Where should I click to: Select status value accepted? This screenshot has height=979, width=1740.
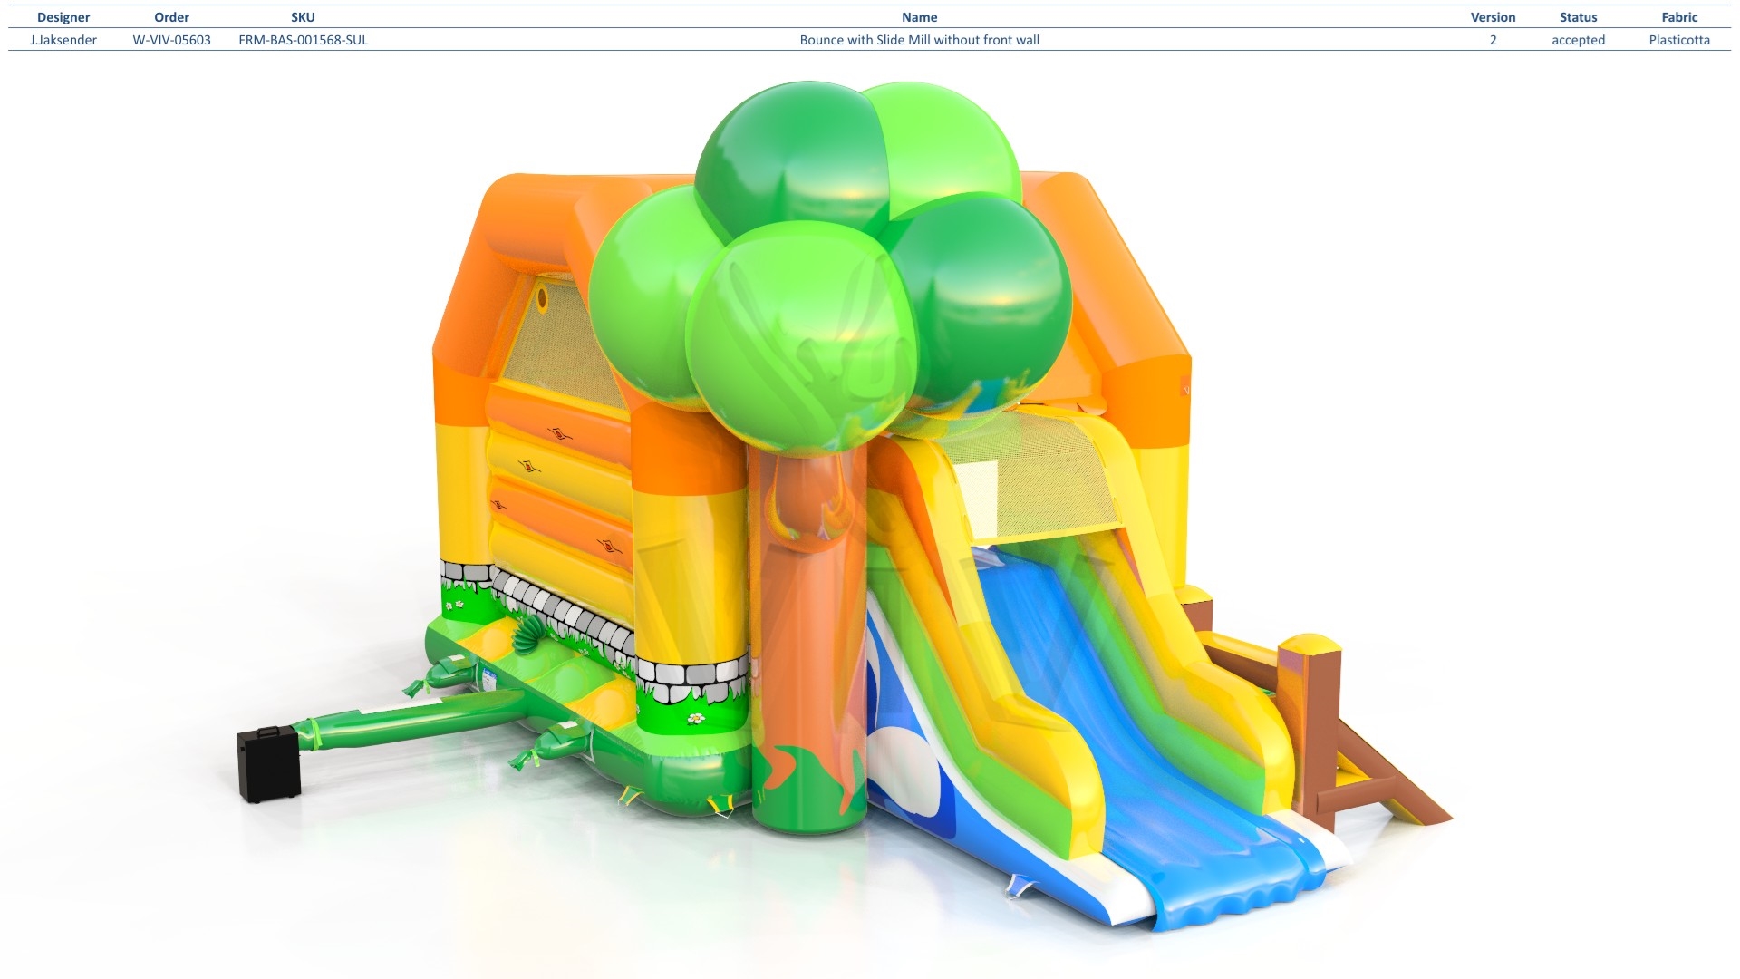[x=1578, y=40]
